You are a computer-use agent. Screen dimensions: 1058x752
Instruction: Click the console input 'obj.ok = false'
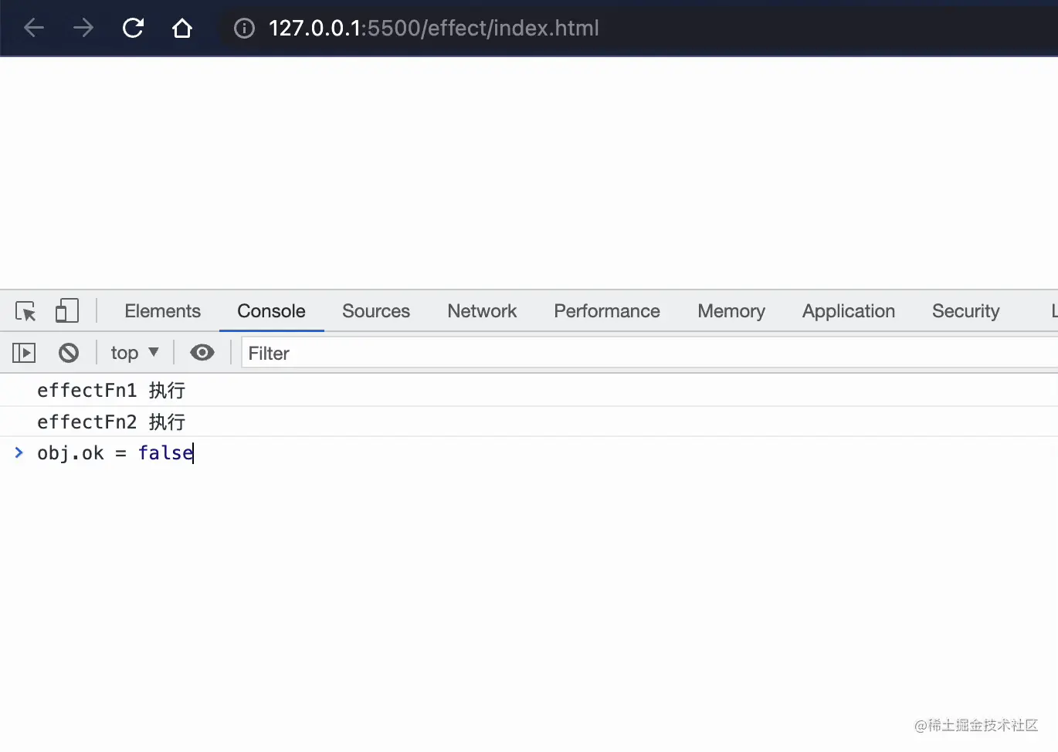[x=115, y=453]
